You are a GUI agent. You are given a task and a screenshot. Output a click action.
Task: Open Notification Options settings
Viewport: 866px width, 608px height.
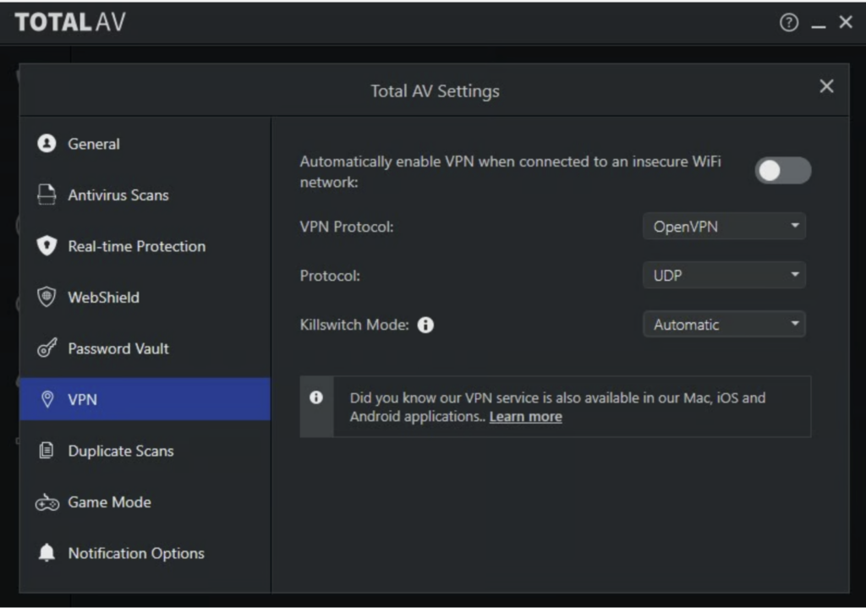coord(145,553)
